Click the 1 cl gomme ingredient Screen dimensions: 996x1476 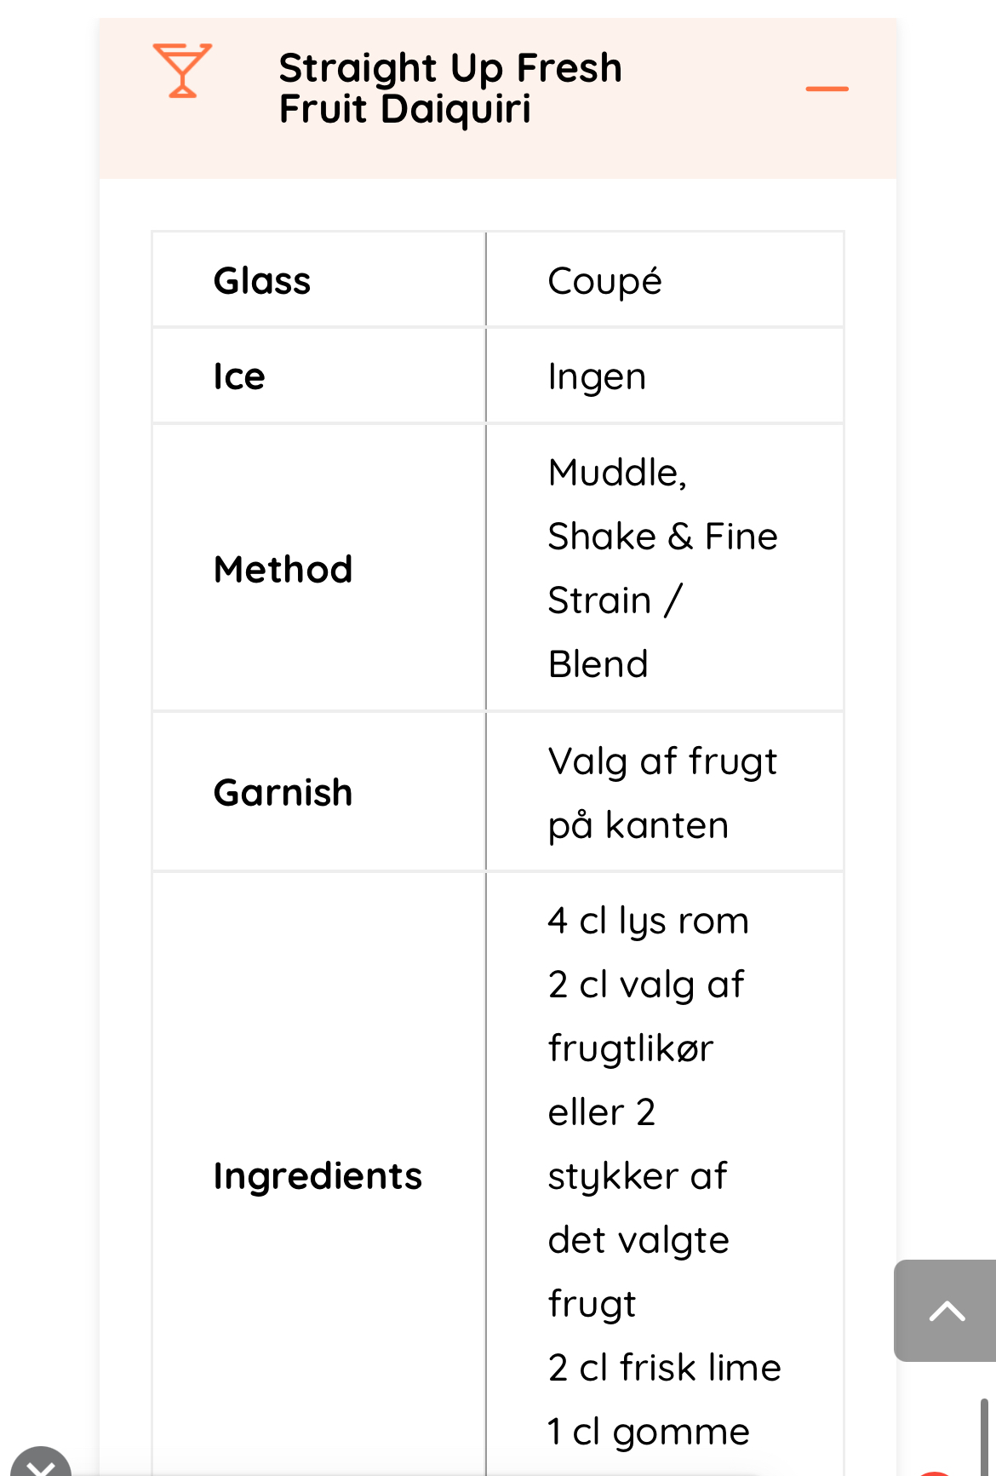[648, 1432]
